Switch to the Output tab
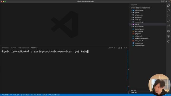This screenshot has width=171, height=96. tap(13, 48)
